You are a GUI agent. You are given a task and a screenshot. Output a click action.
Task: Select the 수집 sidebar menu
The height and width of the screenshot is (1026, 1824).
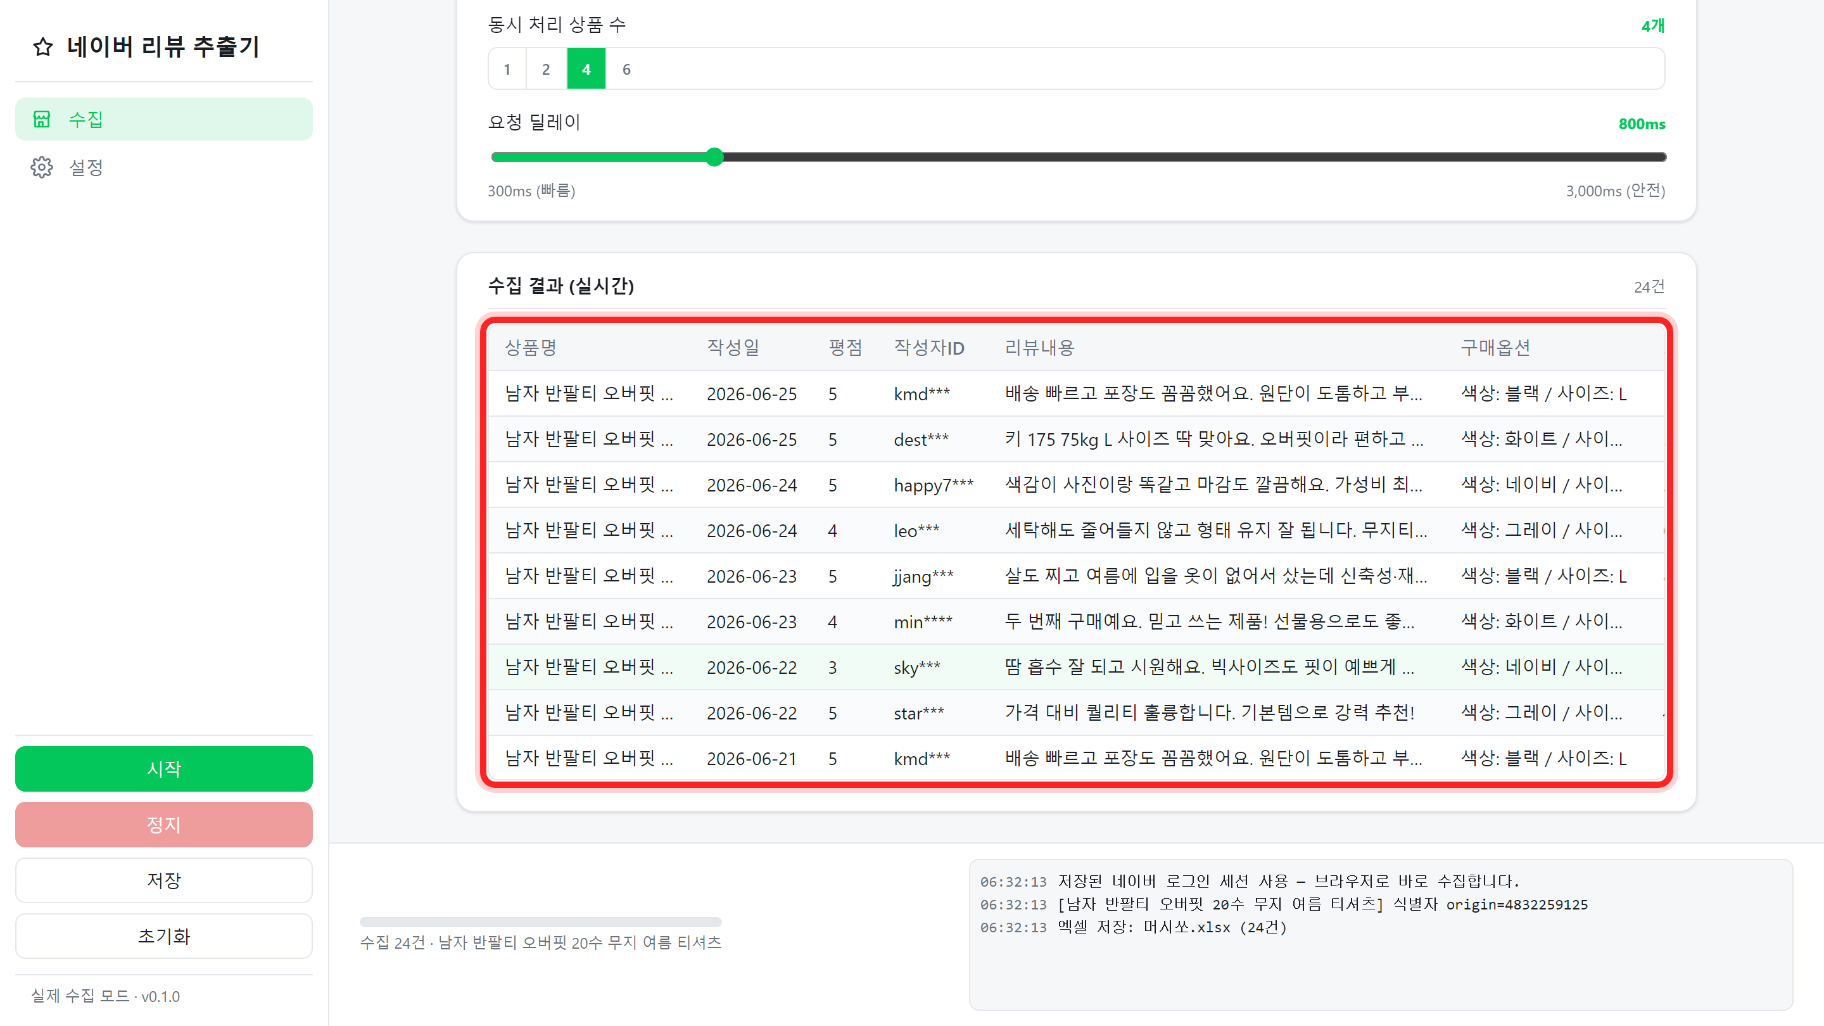pyautogui.click(x=163, y=119)
